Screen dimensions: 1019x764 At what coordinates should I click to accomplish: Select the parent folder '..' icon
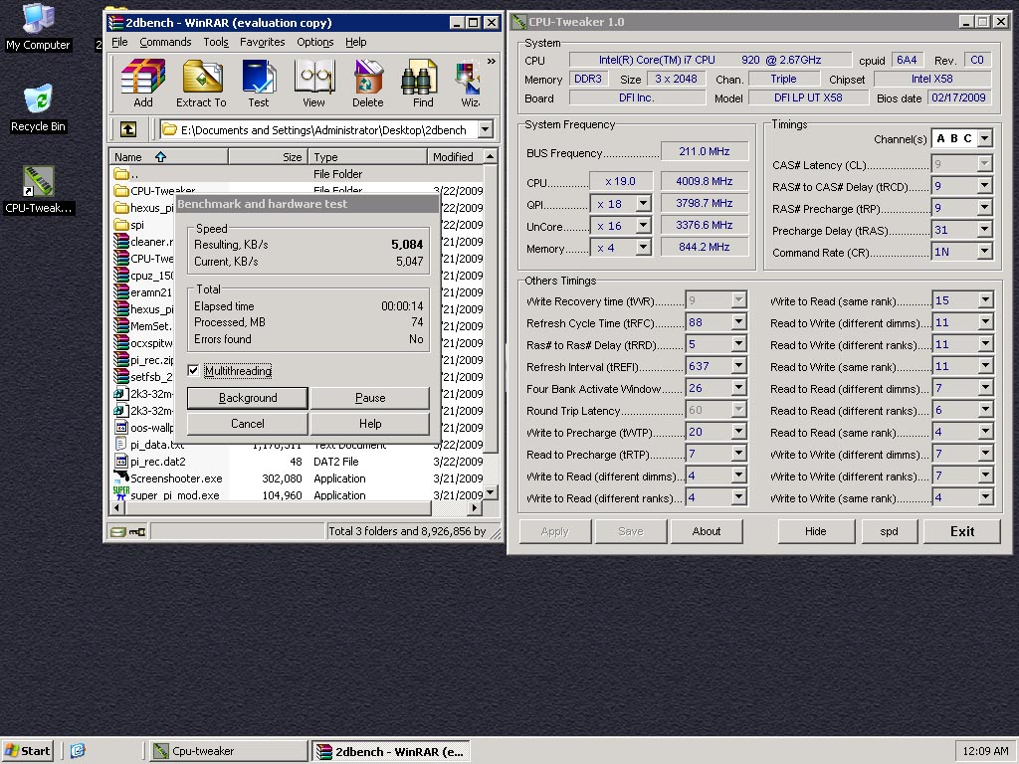click(x=120, y=173)
